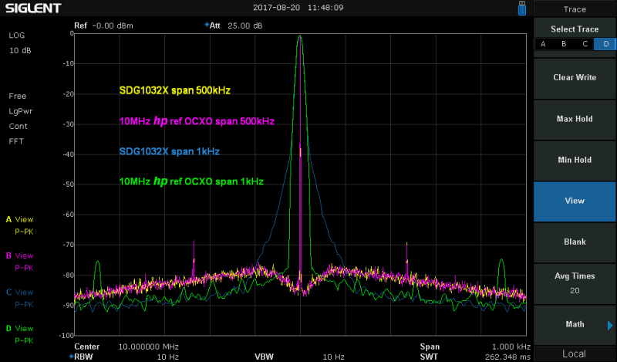Image resolution: width=617 pixels, height=362 pixels.
Task: Click the magenta OCXO span 500kHz annotation
Action: (x=197, y=121)
